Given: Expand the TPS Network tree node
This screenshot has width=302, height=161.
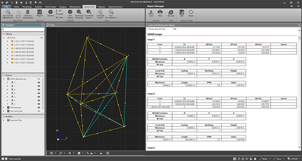Looking at the screenshot, I should point(4,108).
